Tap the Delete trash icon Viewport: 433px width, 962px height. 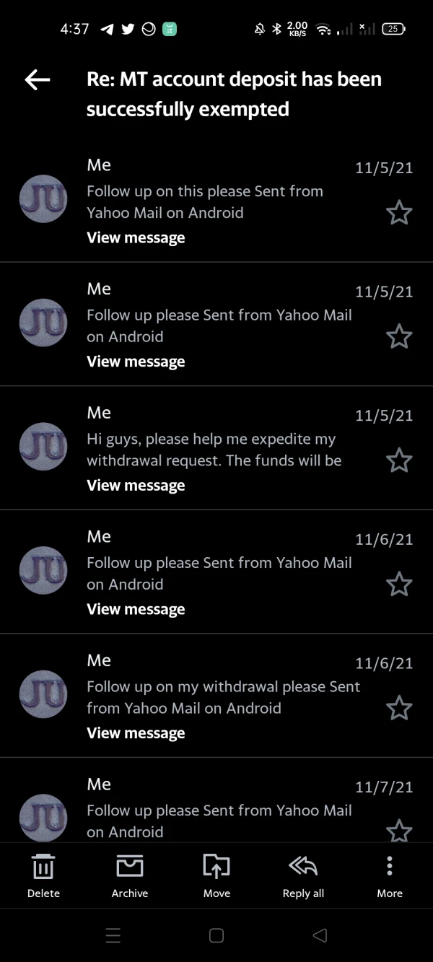click(x=43, y=867)
